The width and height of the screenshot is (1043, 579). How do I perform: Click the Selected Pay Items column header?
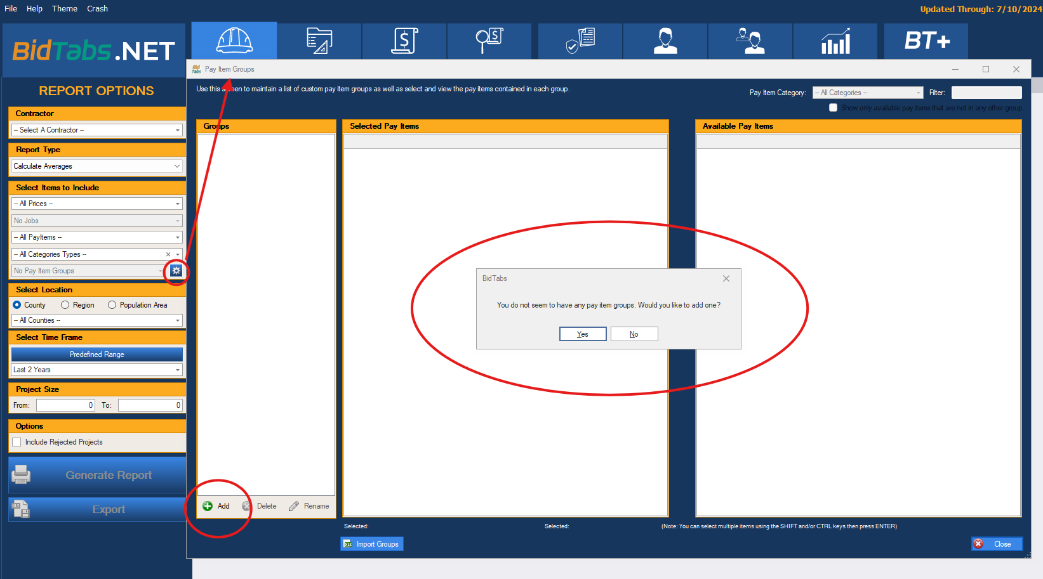pyautogui.click(x=505, y=126)
